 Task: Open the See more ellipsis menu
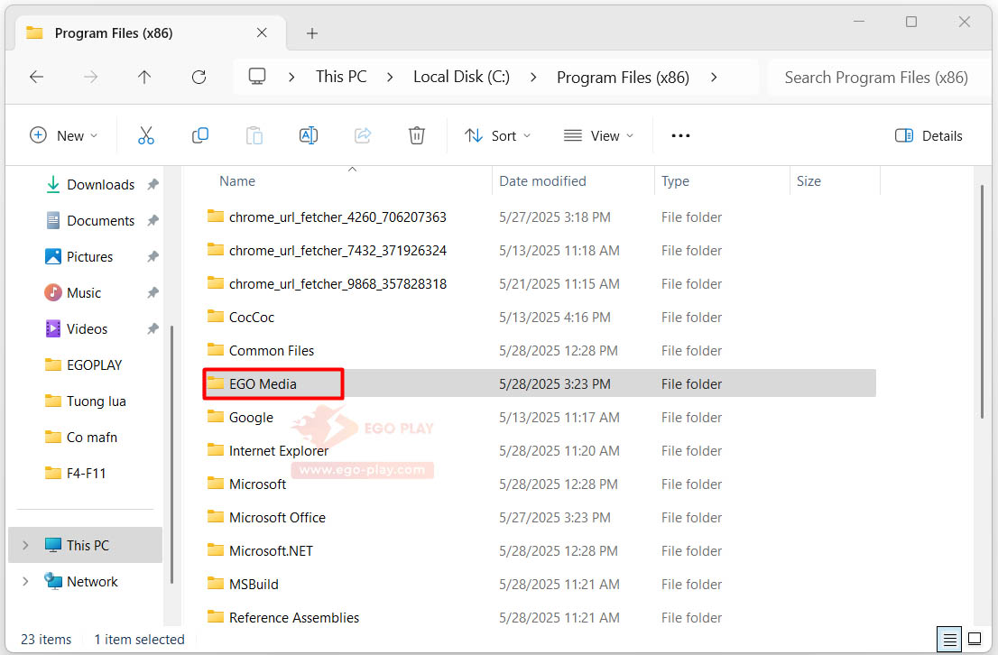[x=680, y=135]
